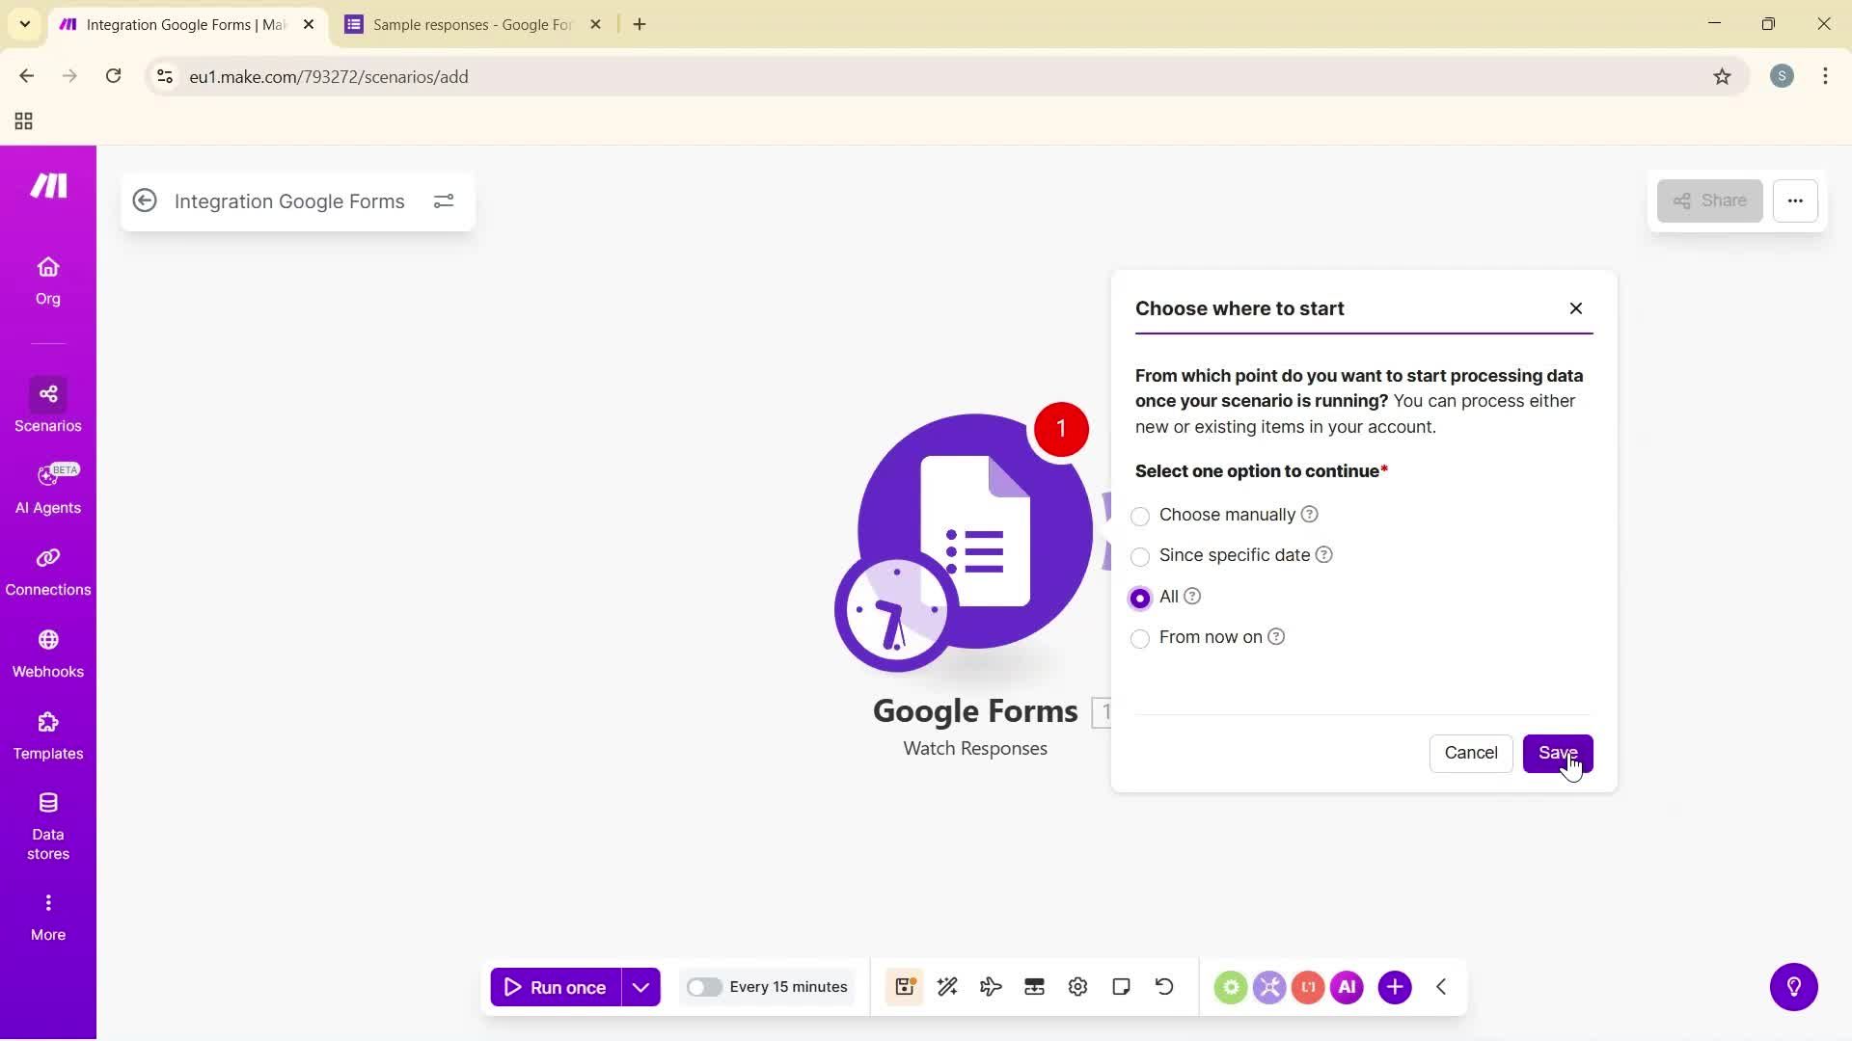Add a new module with the plus button
The image size is (1852, 1041).
pyautogui.click(x=1395, y=986)
